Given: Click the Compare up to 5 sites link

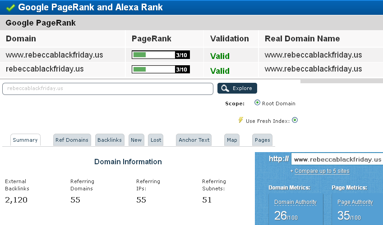Looking at the screenshot, I should coord(322,171).
